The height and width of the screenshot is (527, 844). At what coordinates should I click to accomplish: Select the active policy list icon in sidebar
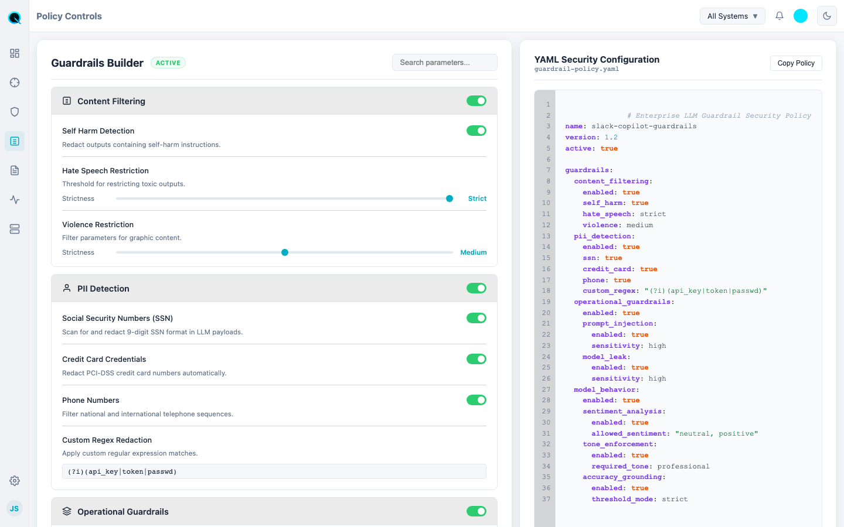(15, 141)
